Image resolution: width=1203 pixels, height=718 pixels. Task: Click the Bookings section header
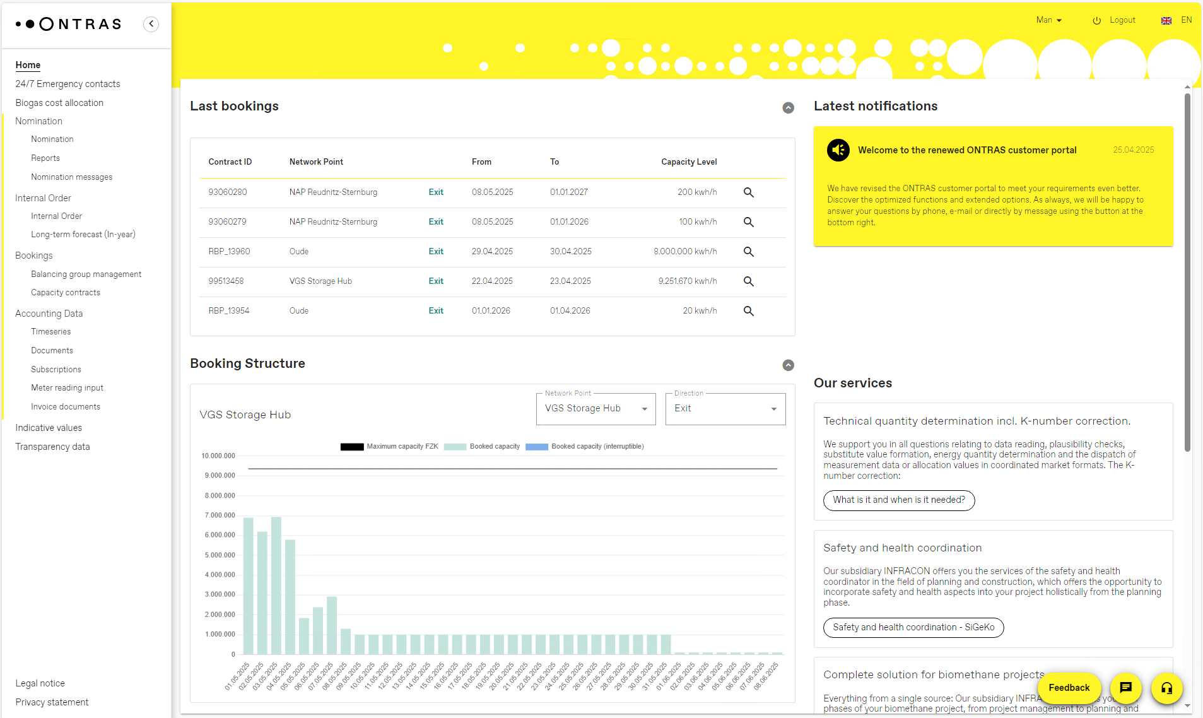coord(34,256)
